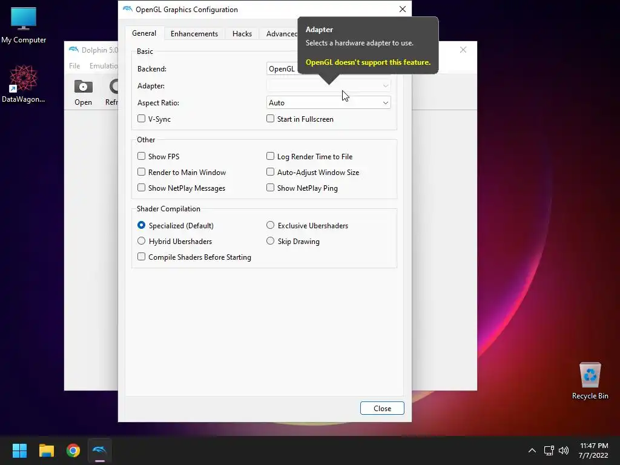Click the Dolphin taskbar icon

point(100,450)
